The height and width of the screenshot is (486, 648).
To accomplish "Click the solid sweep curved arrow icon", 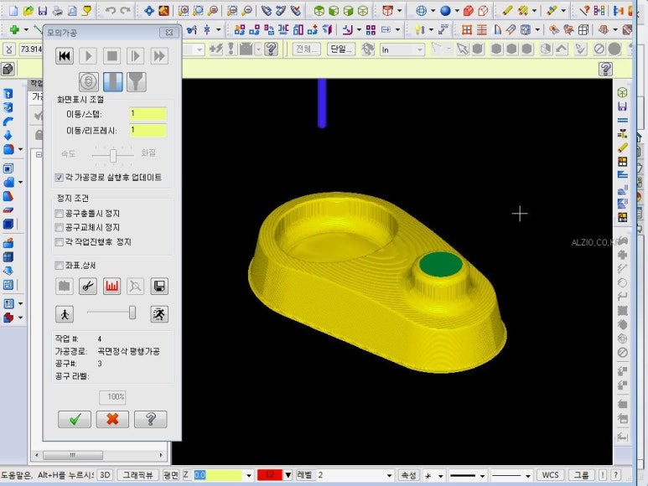I will coord(8,121).
